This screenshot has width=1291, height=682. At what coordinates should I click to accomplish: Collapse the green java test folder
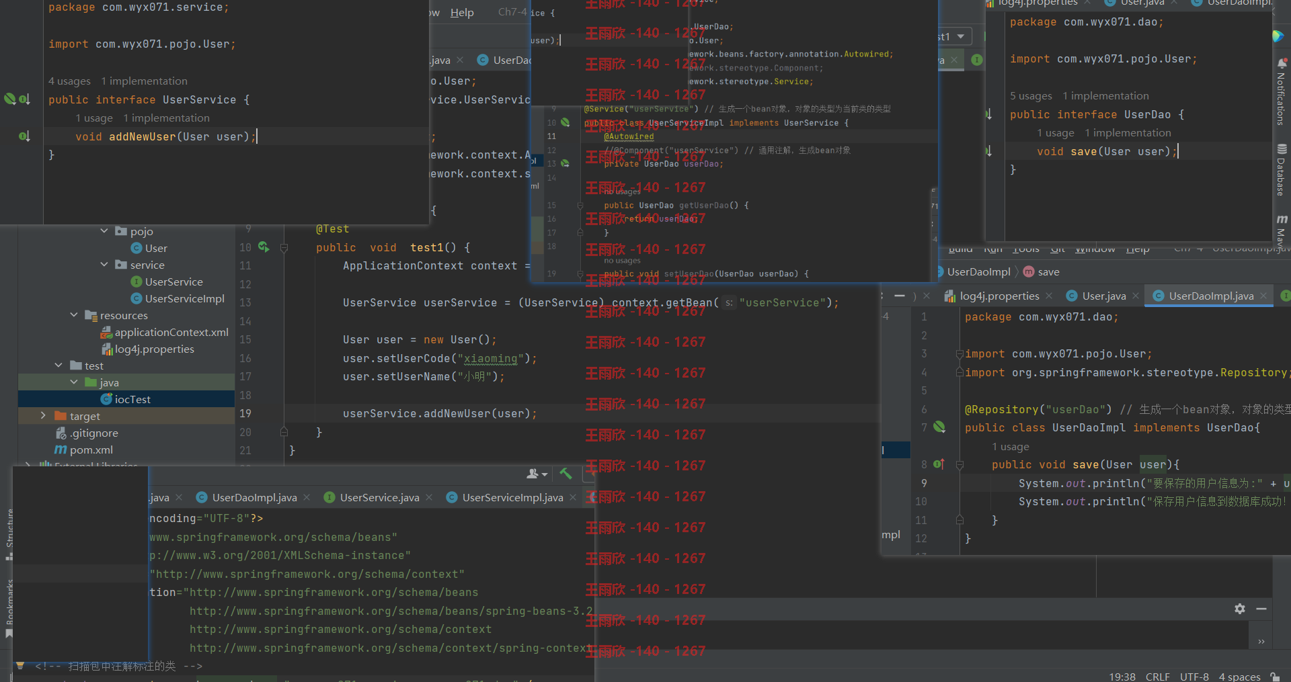[74, 382]
